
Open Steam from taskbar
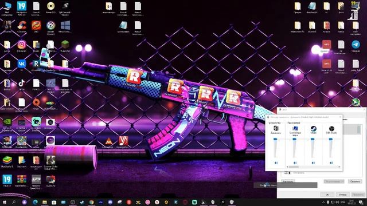point(82,202)
